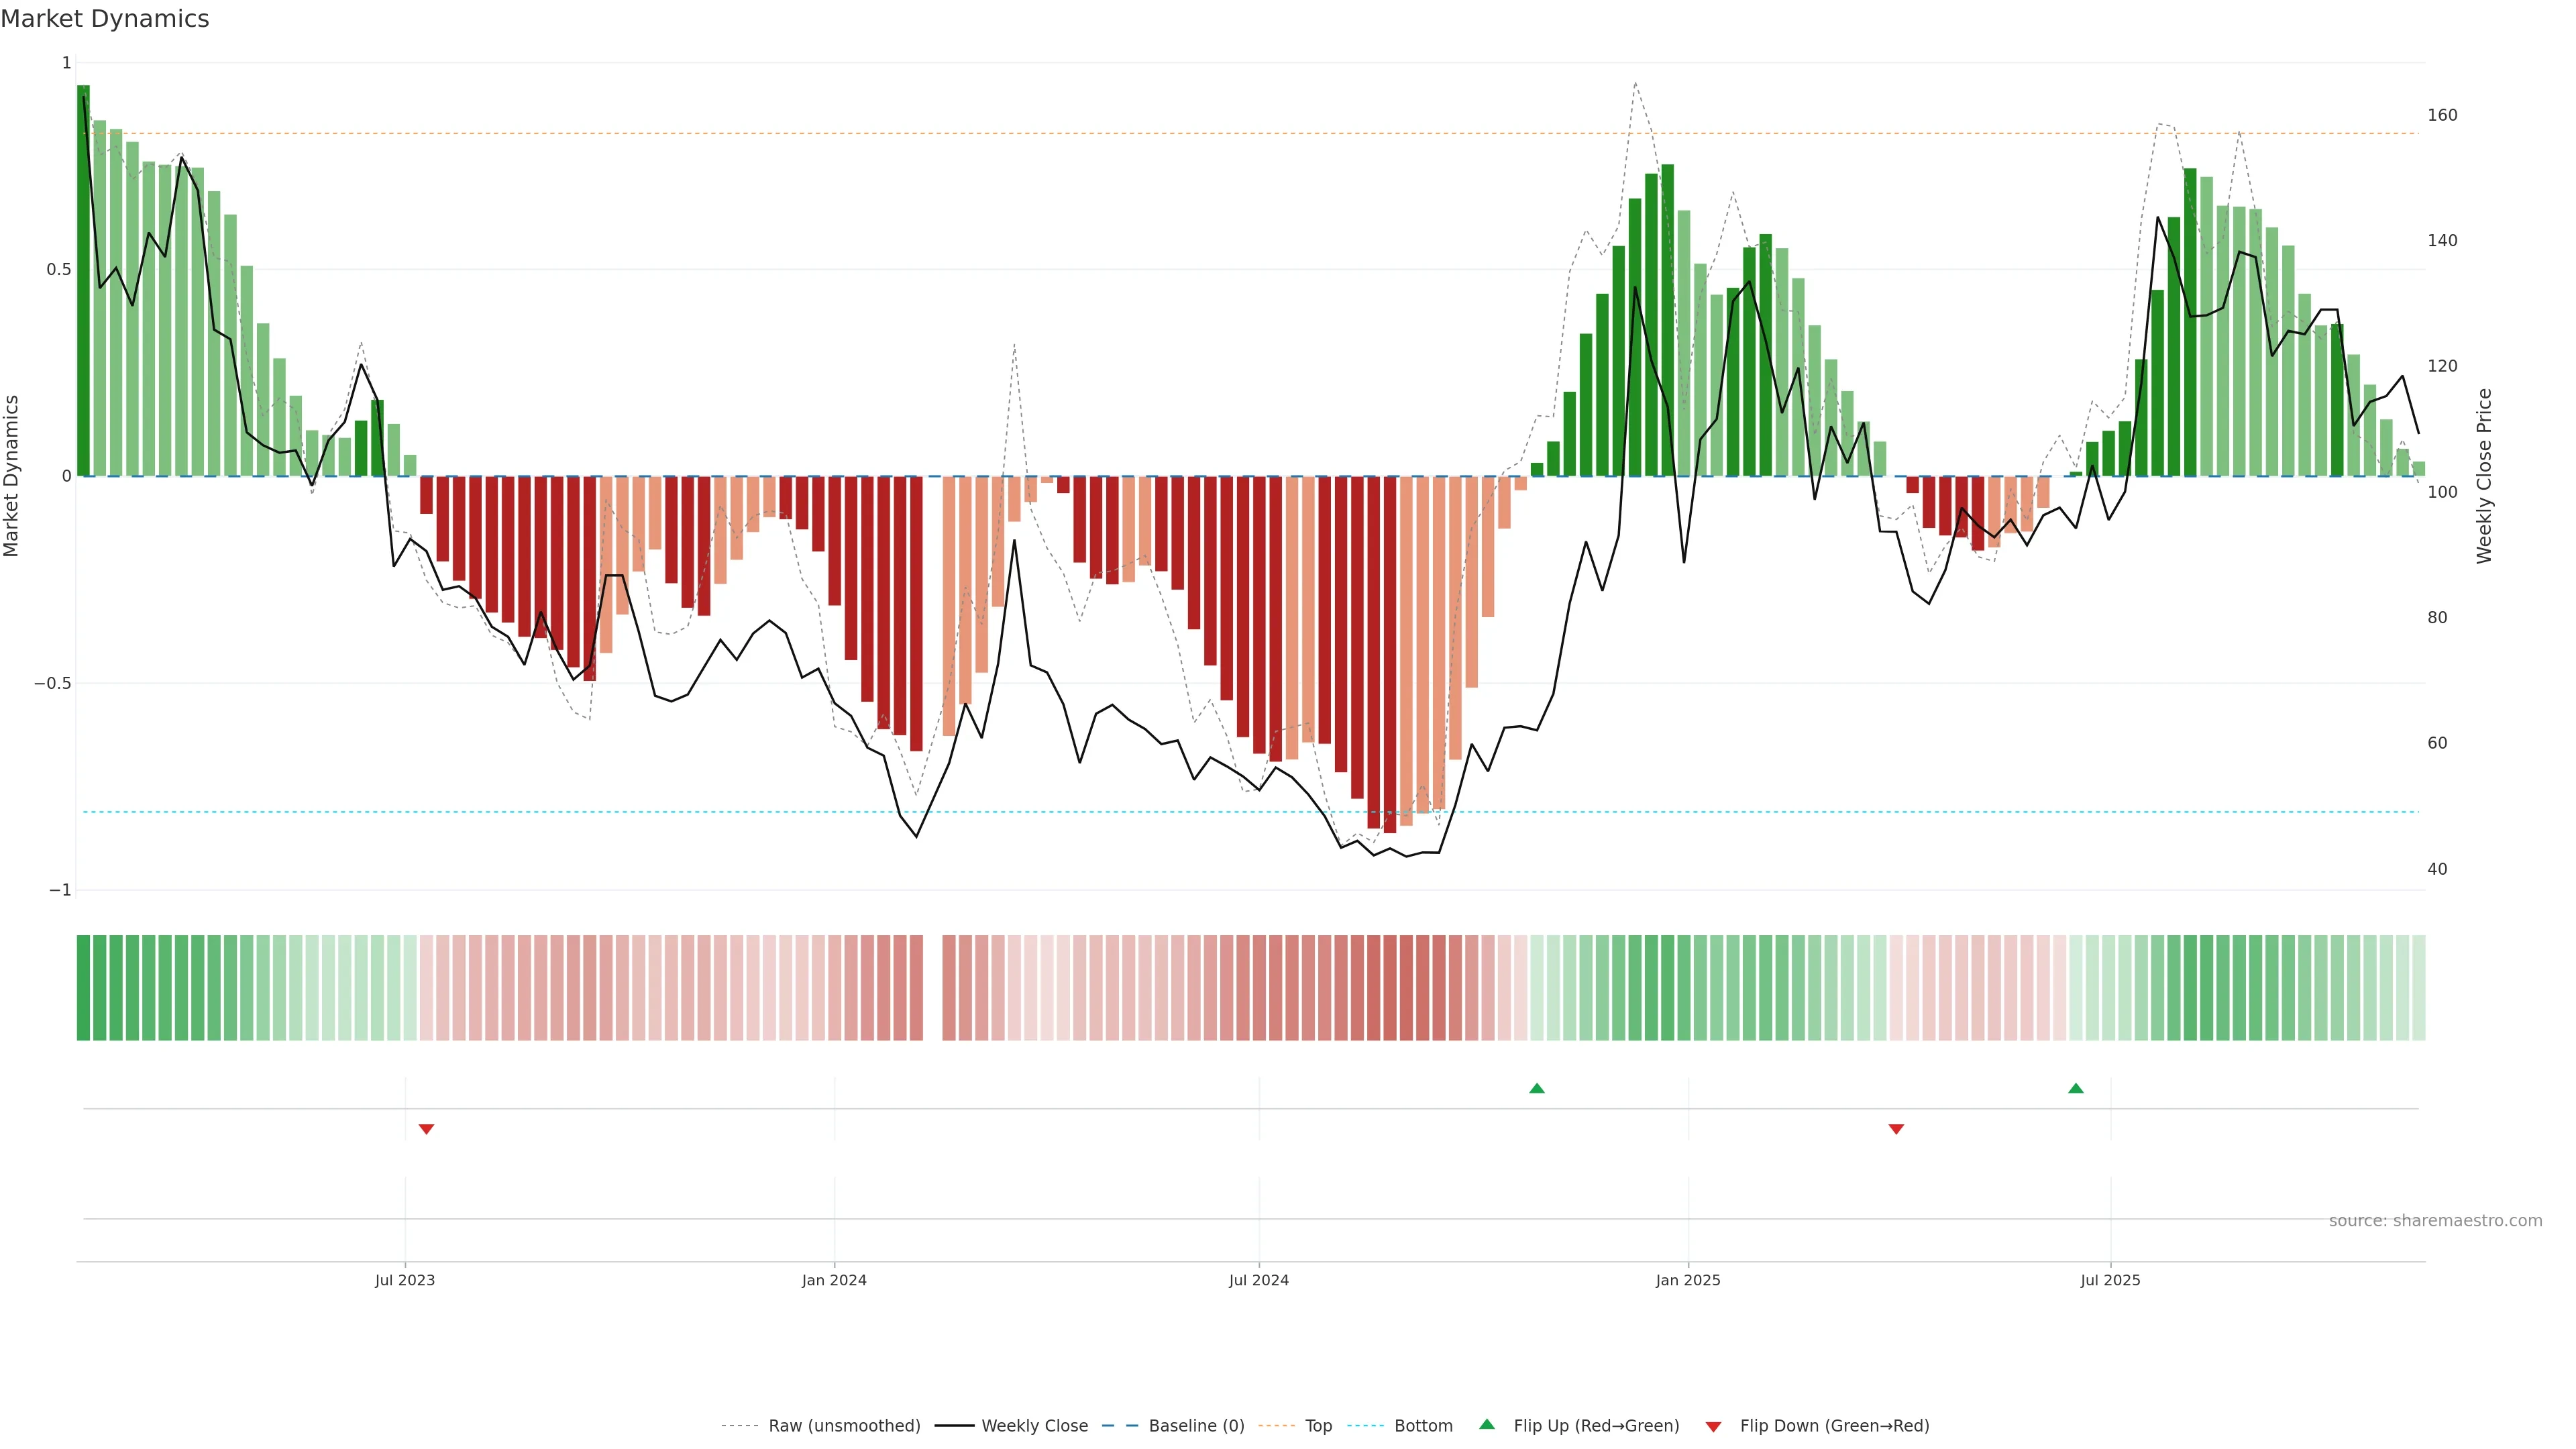2576x1449 pixels.
Task: Click the green Flip Up marker near Jul 2025
Action: (2076, 1088)
